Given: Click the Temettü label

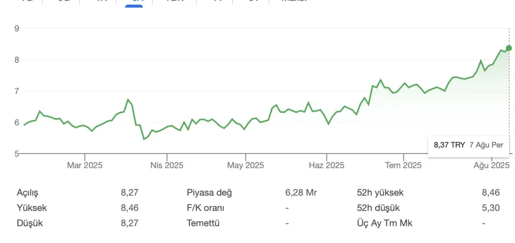Looking at the screenshot, I should pos(203,223).
